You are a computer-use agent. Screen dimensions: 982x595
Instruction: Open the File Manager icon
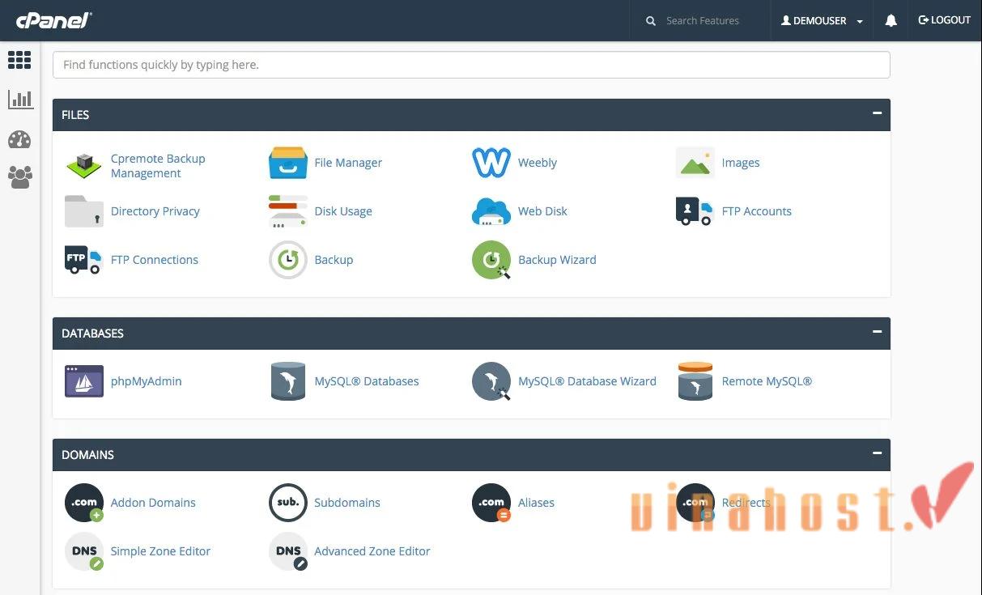pos(287,163)
